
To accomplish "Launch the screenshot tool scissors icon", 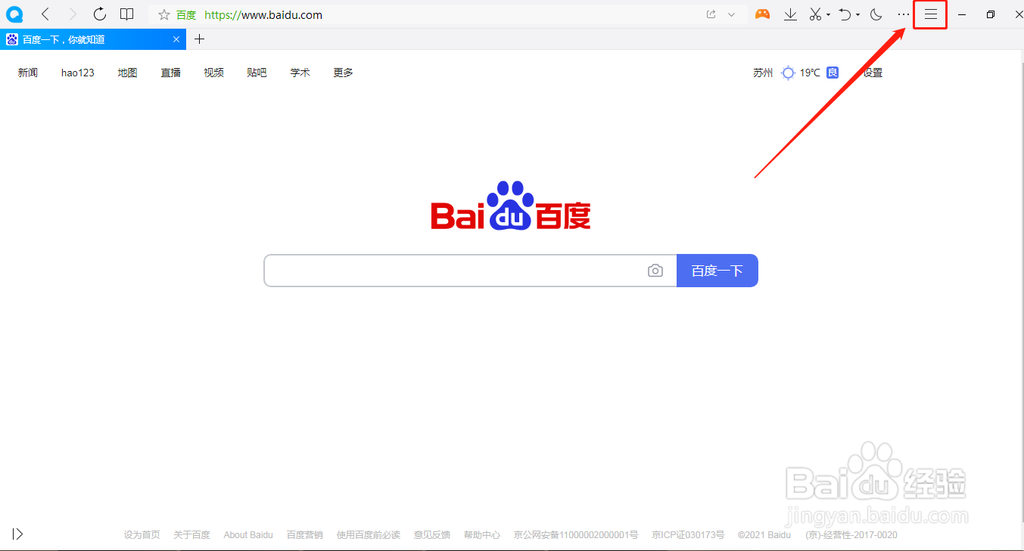I will 816,14.
